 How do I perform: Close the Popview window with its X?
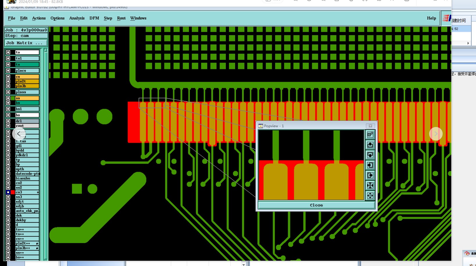[x=370, y=126]
